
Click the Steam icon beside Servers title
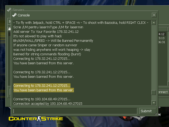tap(9, 10)
